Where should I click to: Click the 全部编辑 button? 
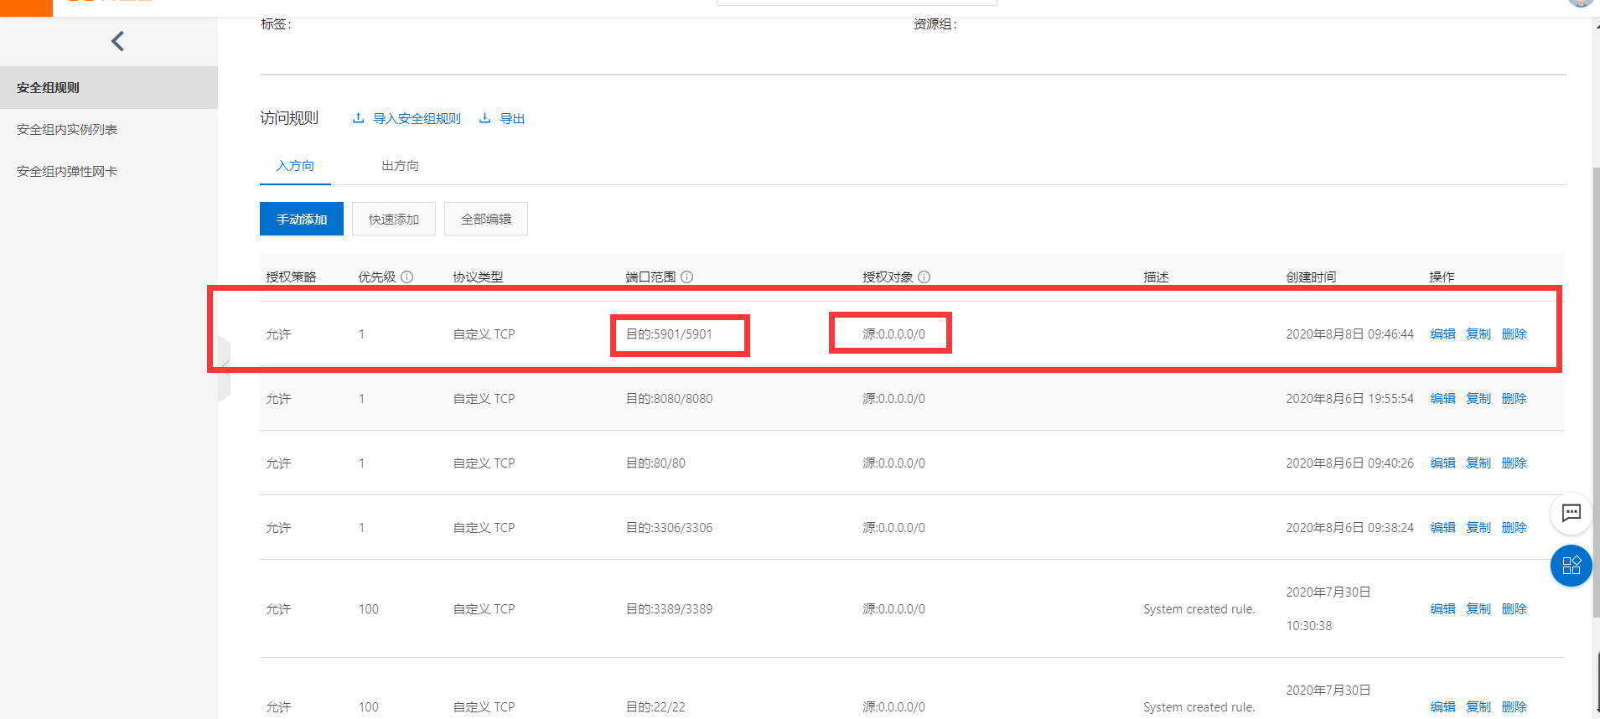[486, 219]
